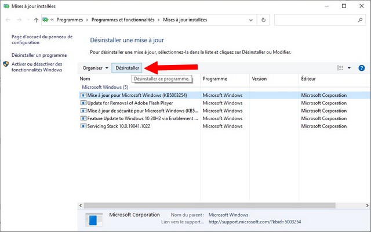371x232 pixels.
Task: Click the change view icon
Action: [340, 68]
